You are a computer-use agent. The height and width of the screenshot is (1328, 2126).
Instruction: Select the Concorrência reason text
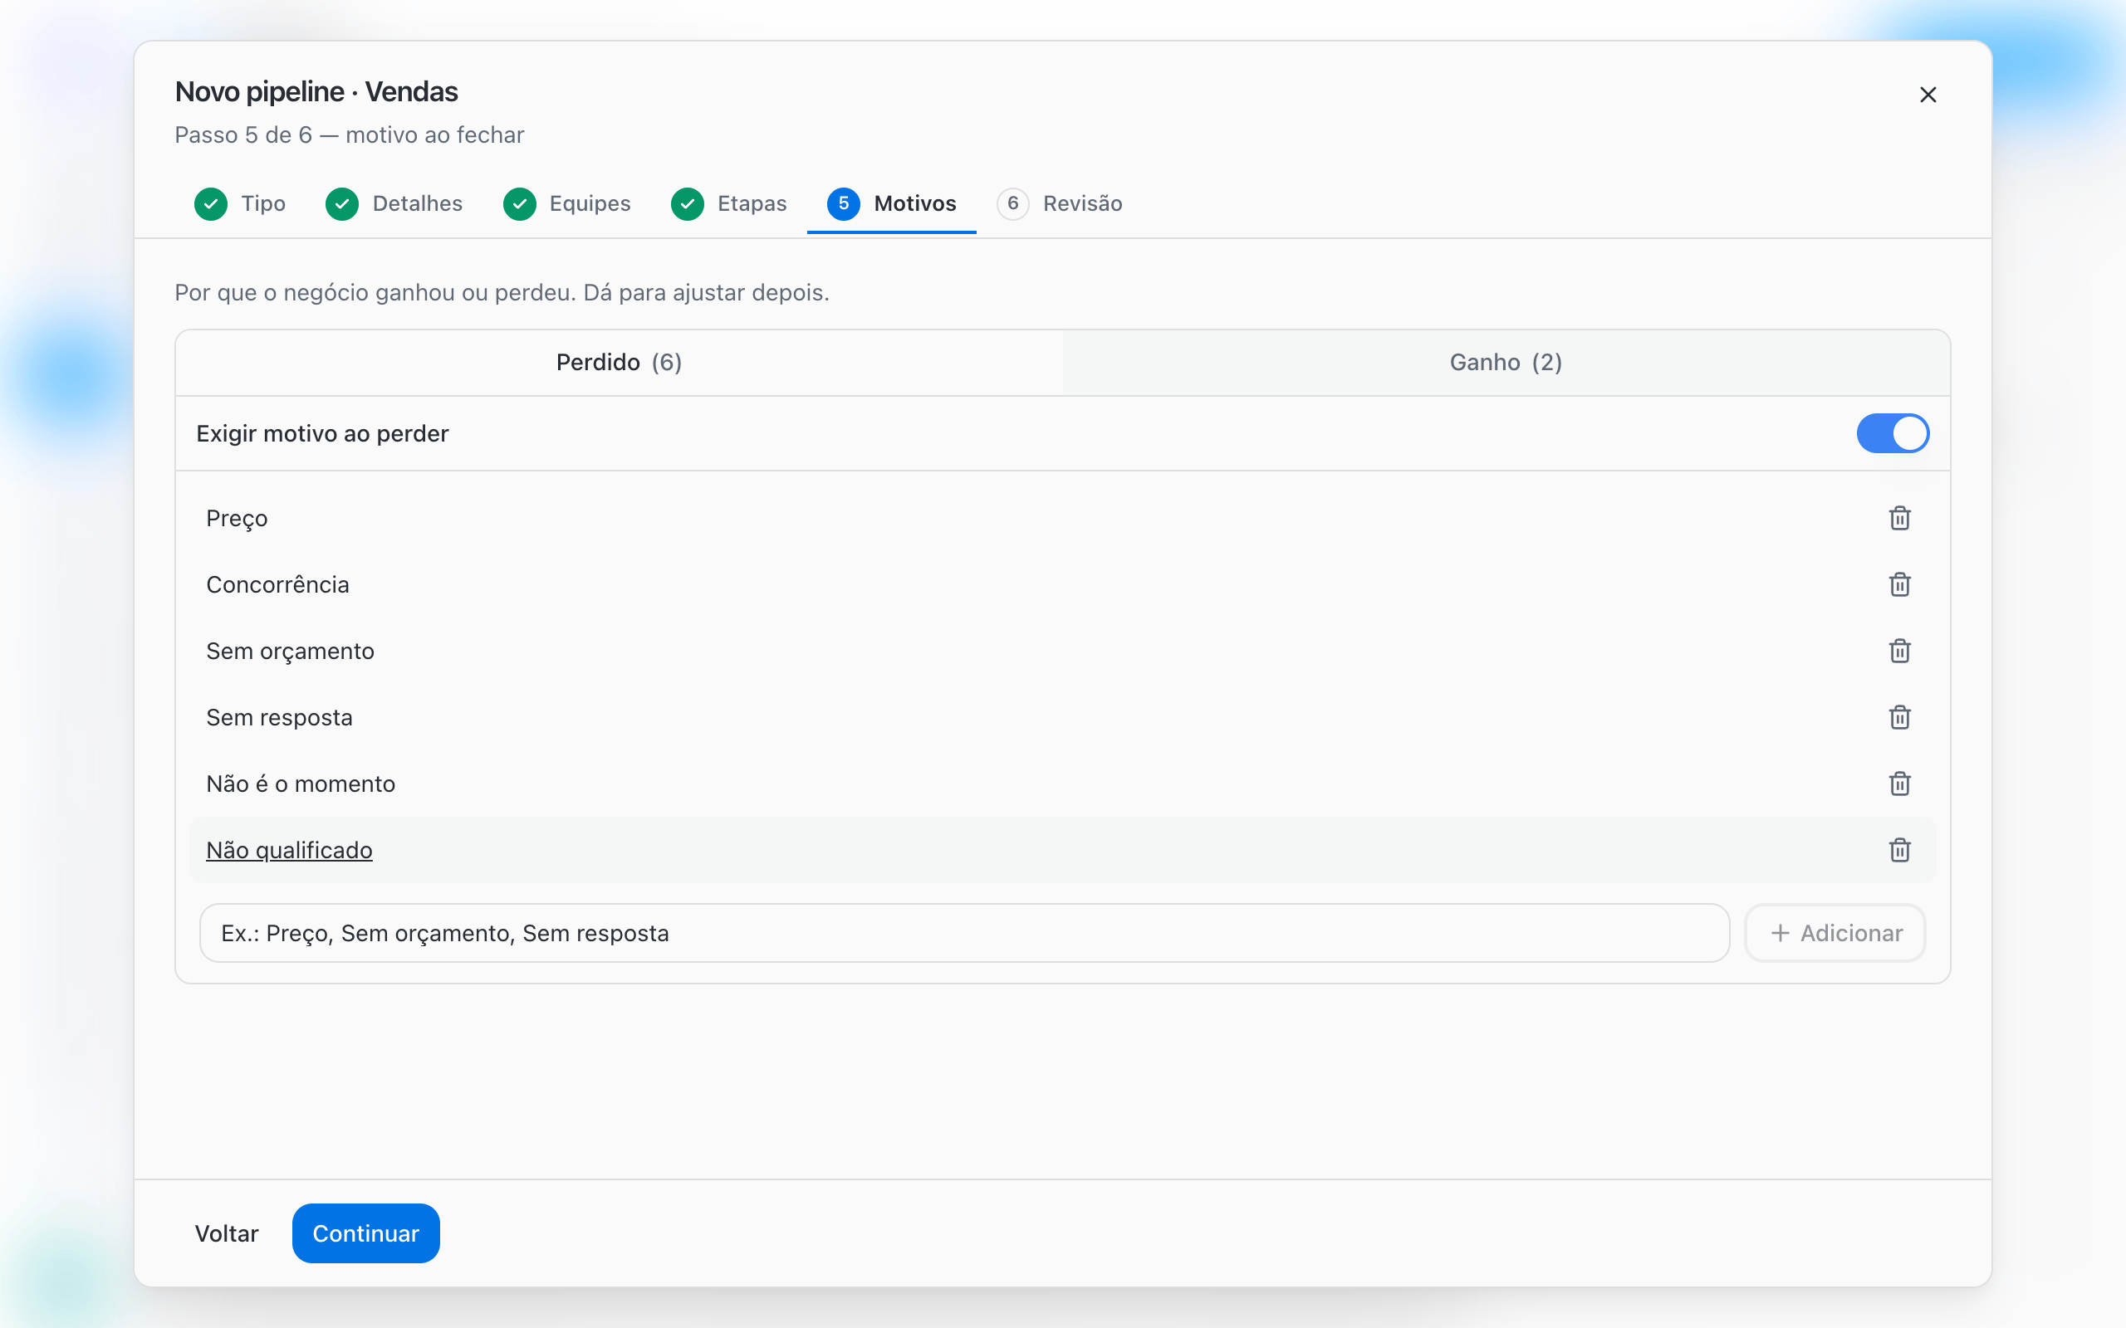[x=277, y=585]
